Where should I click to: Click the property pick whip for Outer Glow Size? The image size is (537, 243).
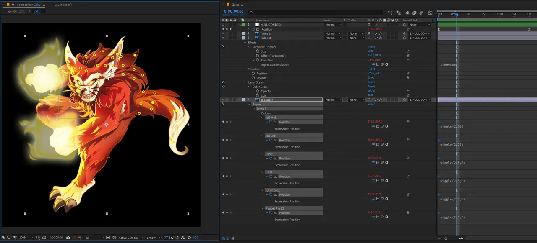coord(408,95)
